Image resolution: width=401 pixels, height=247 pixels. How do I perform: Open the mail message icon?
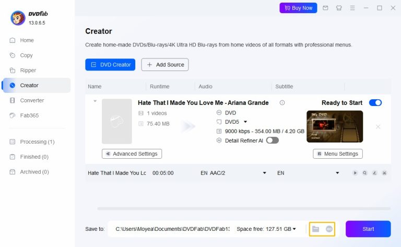point(325,8)
